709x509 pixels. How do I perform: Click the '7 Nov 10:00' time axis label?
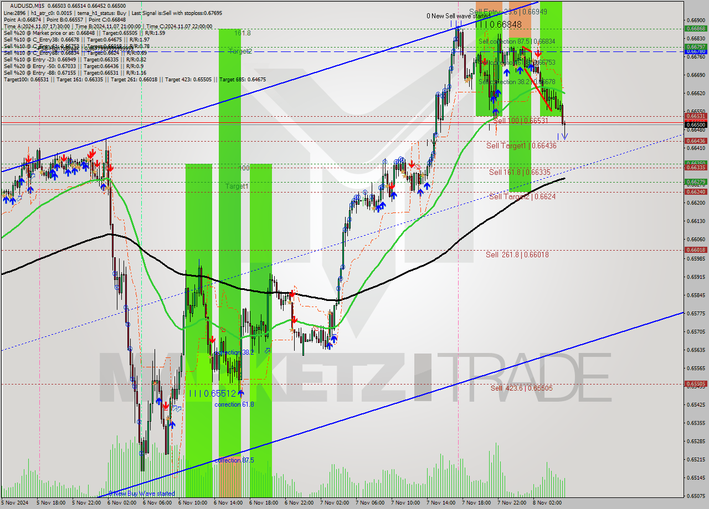coord(406,503)
